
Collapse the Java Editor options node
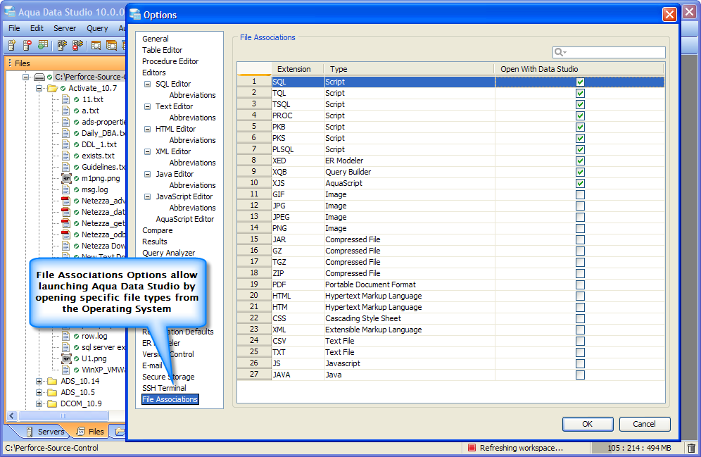click(x=147, y=174)
